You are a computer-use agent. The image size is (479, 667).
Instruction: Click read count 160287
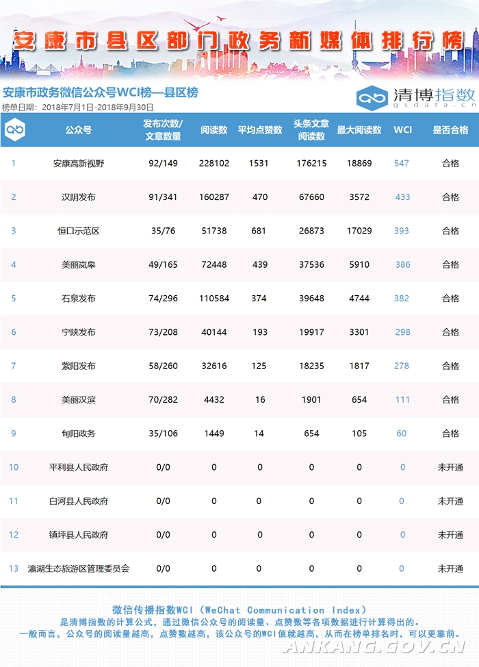click(213, 197)
